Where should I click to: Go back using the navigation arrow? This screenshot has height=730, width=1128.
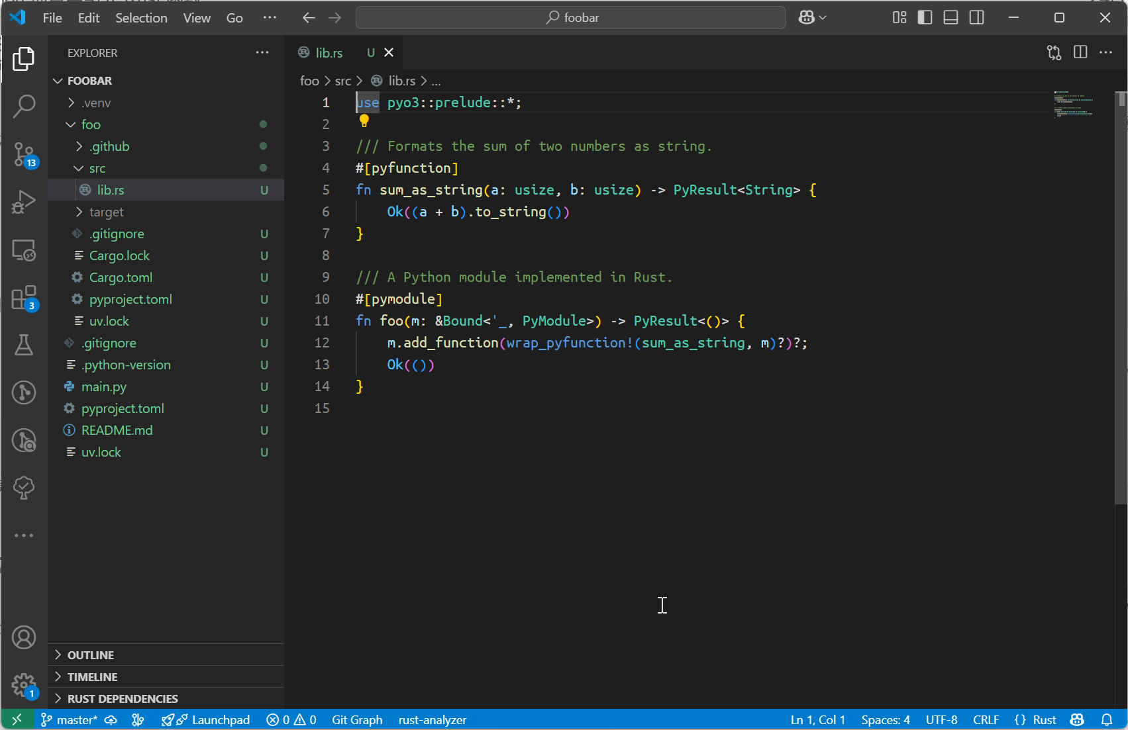tap(309, 18)
